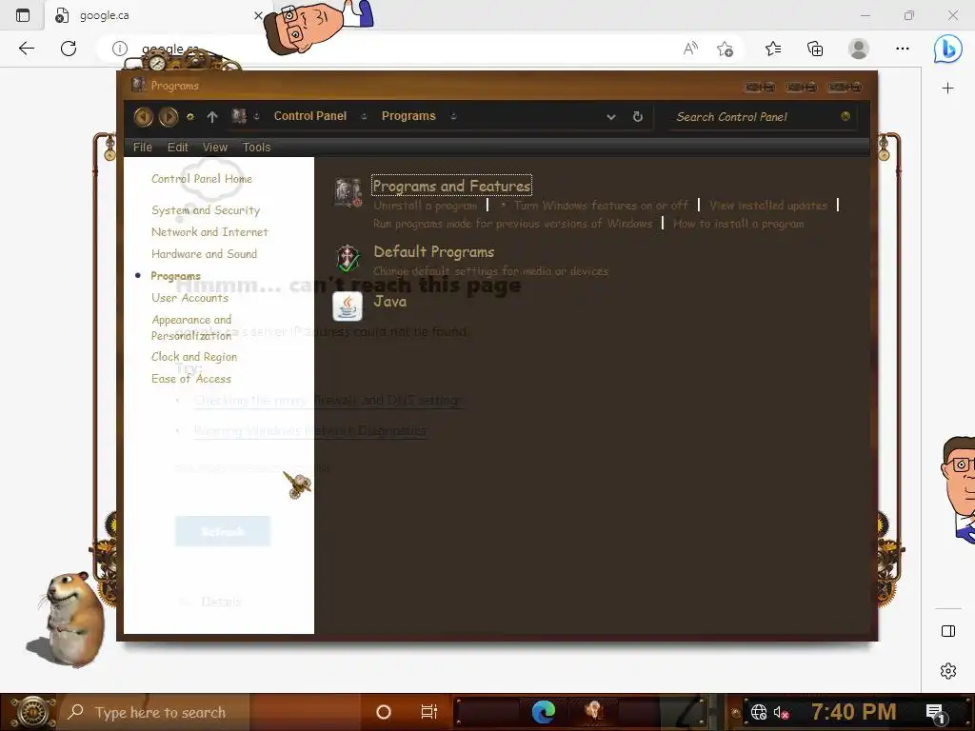The width and height of the screenshot is (975, 731).
Task: Click How to install a program
Action: (x=738, y=223)
